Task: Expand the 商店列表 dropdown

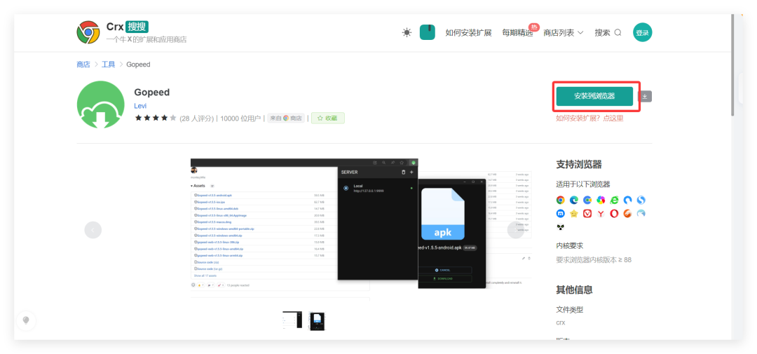Action: [564, 33]
